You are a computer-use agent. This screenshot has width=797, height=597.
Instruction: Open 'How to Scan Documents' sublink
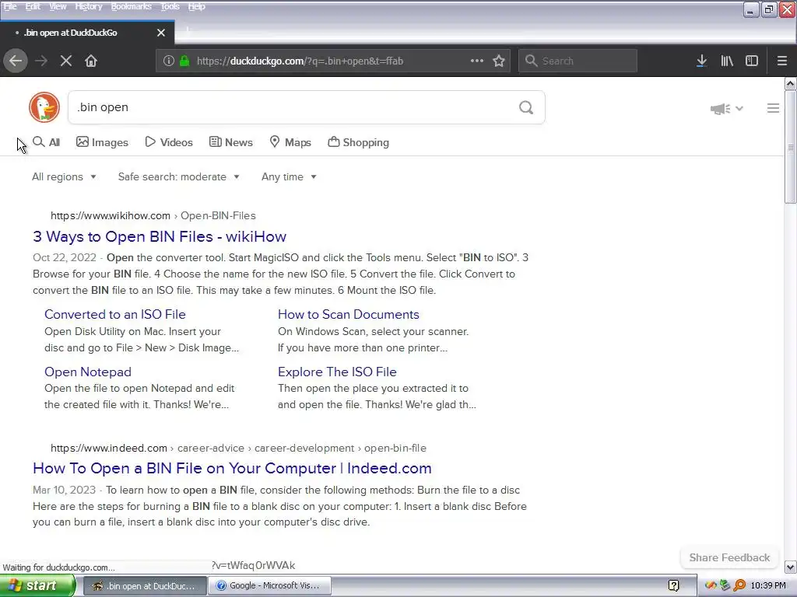pos(348,314)
